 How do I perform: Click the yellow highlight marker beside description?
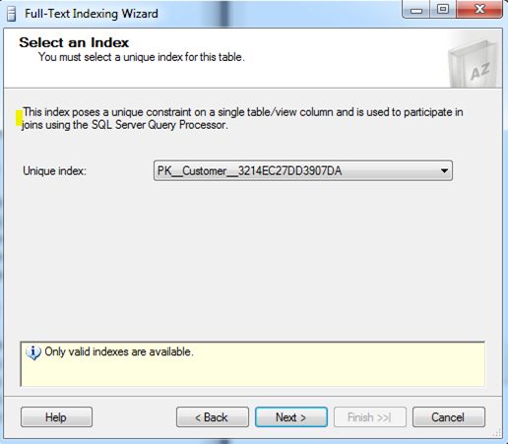[19, 118]
